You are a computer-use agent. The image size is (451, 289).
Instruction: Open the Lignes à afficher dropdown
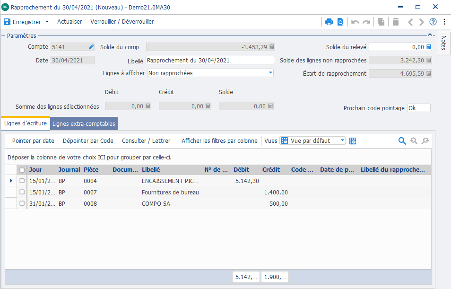point(270,73)
